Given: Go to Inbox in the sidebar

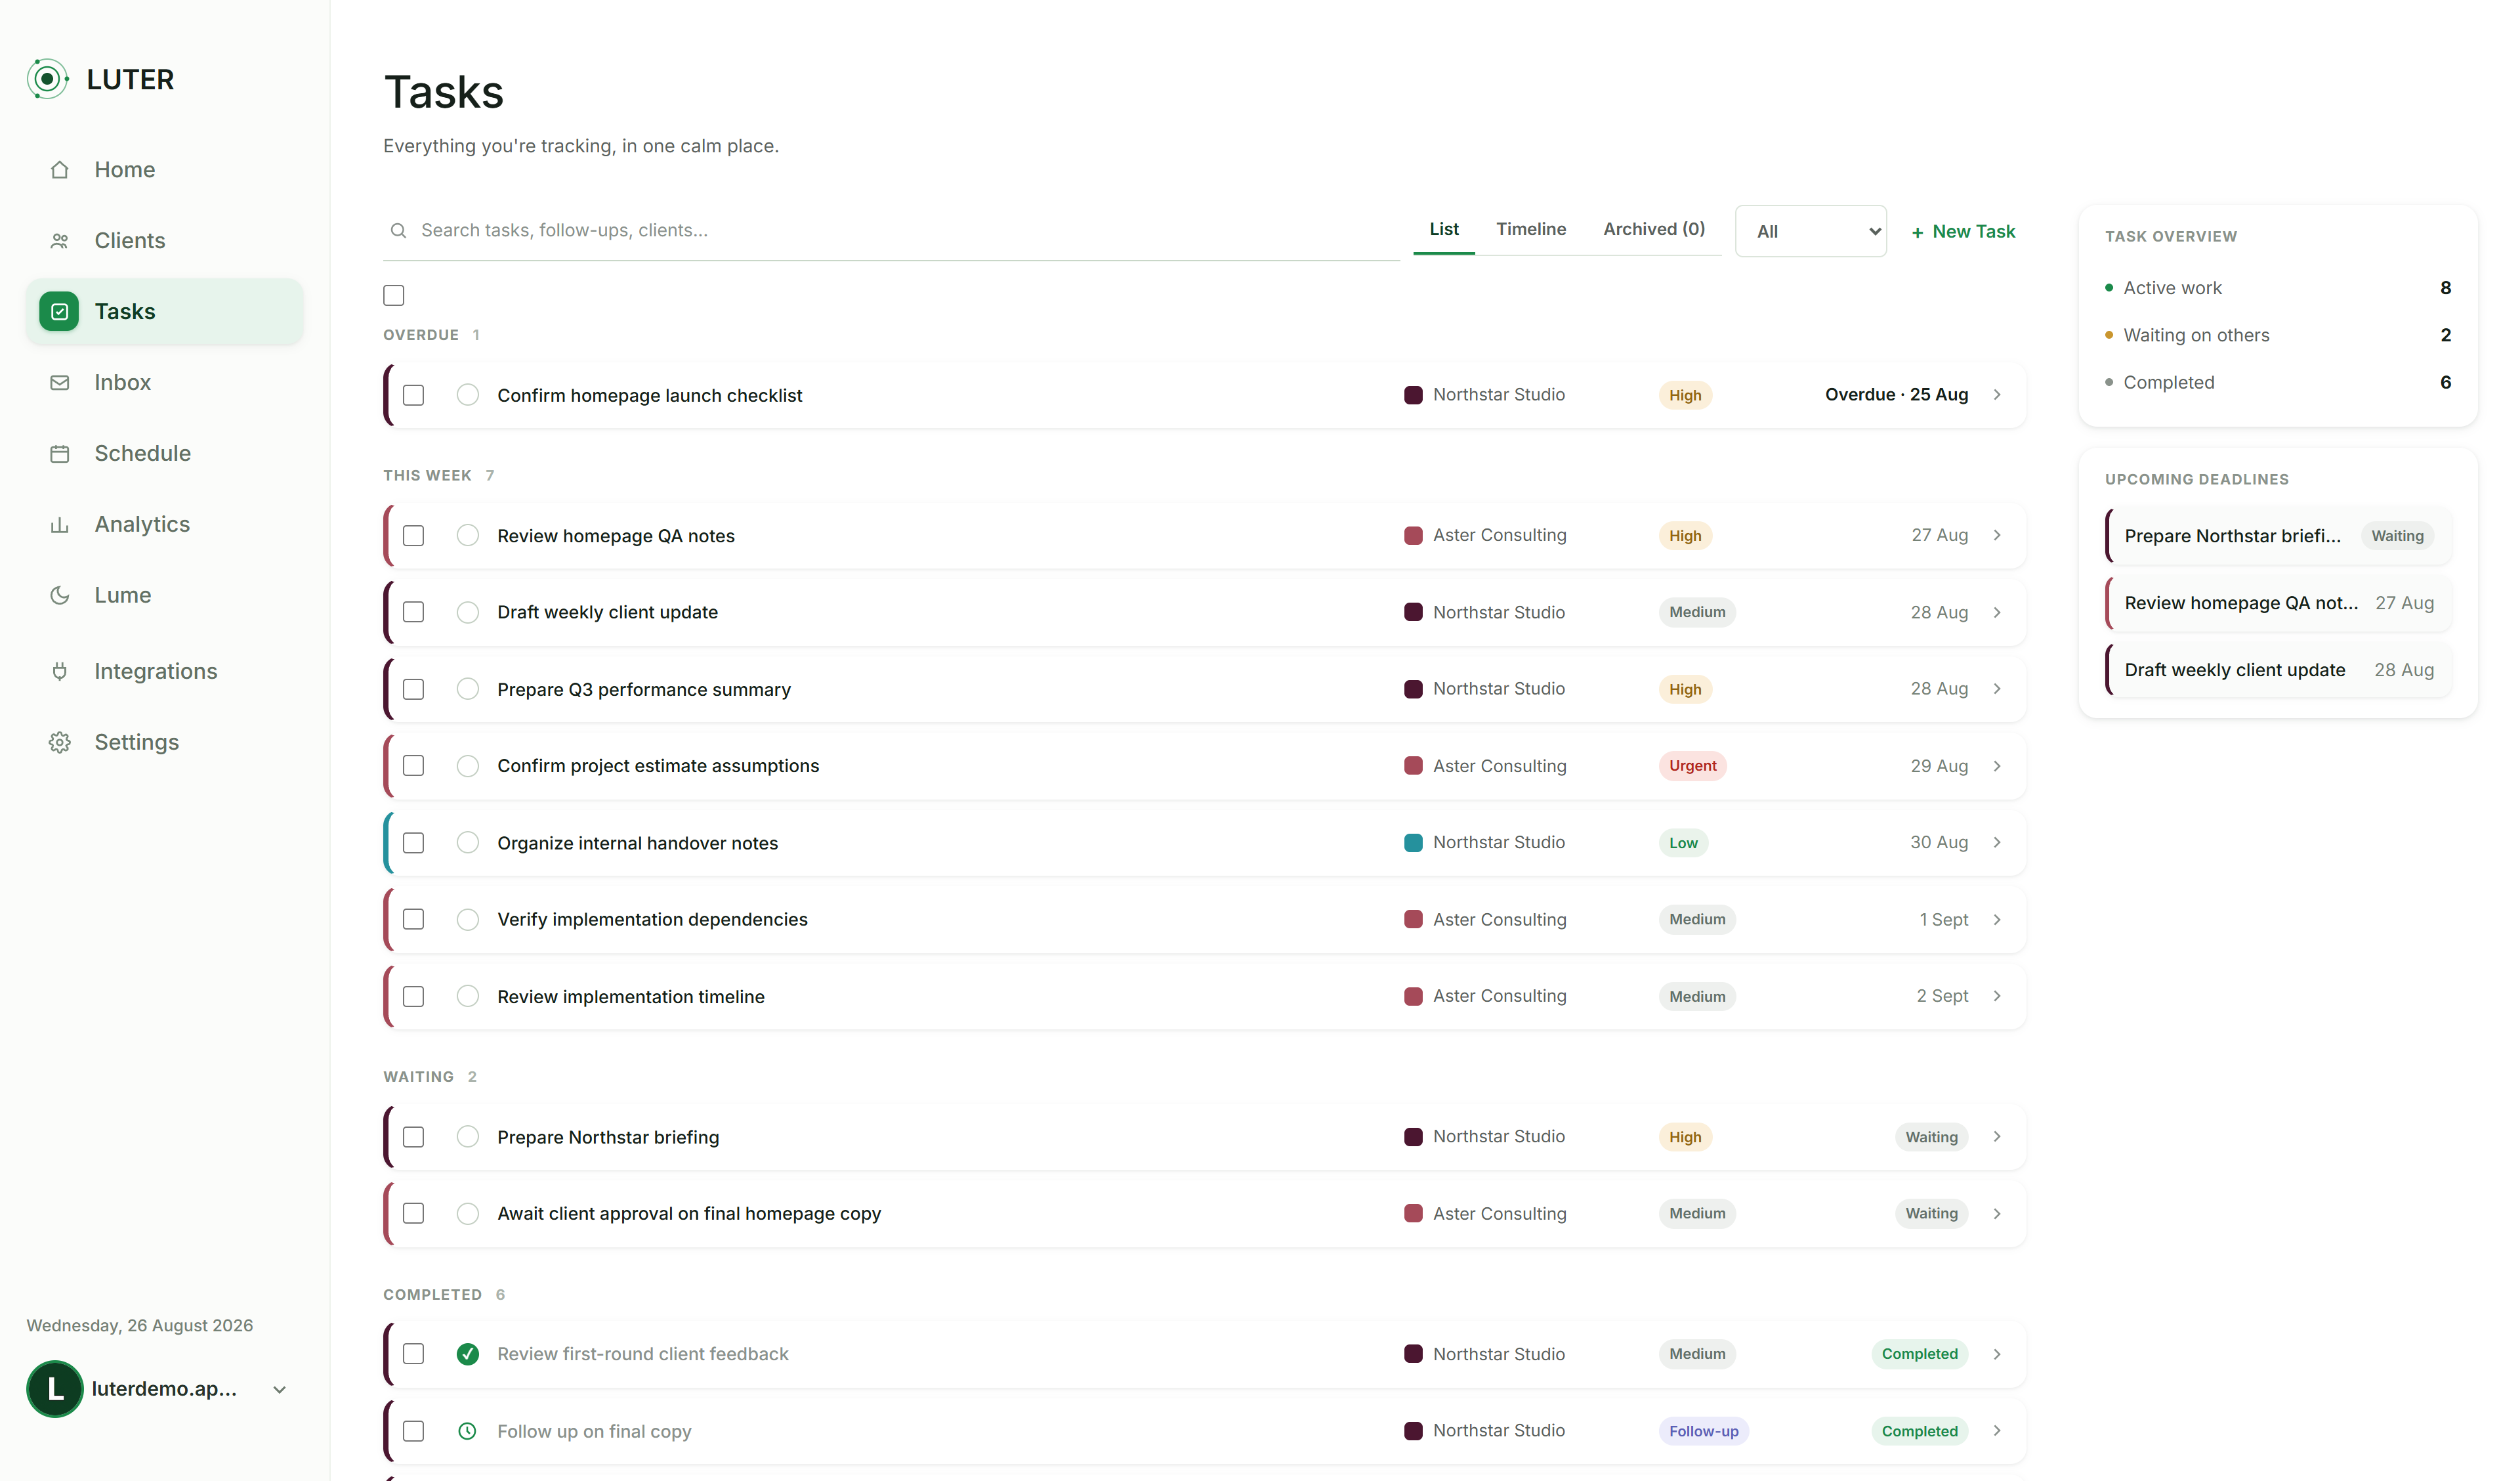Looking at the screenshot, I should point(165,383).
